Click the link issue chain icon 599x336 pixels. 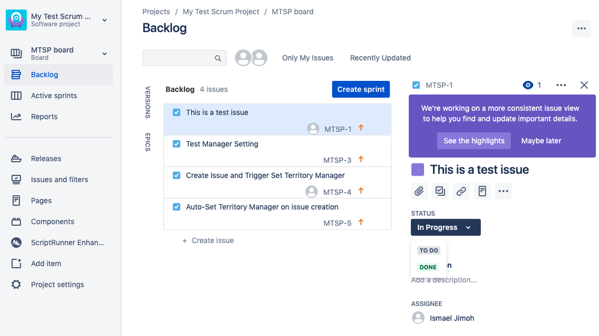[461, 191]
